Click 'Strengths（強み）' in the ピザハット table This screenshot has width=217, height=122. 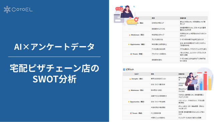137,79
